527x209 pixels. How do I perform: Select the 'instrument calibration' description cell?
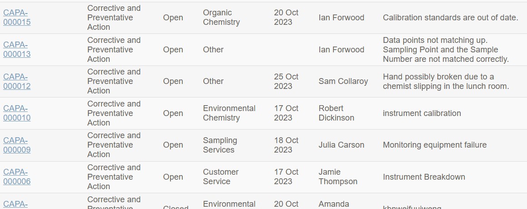coord(422,113)
